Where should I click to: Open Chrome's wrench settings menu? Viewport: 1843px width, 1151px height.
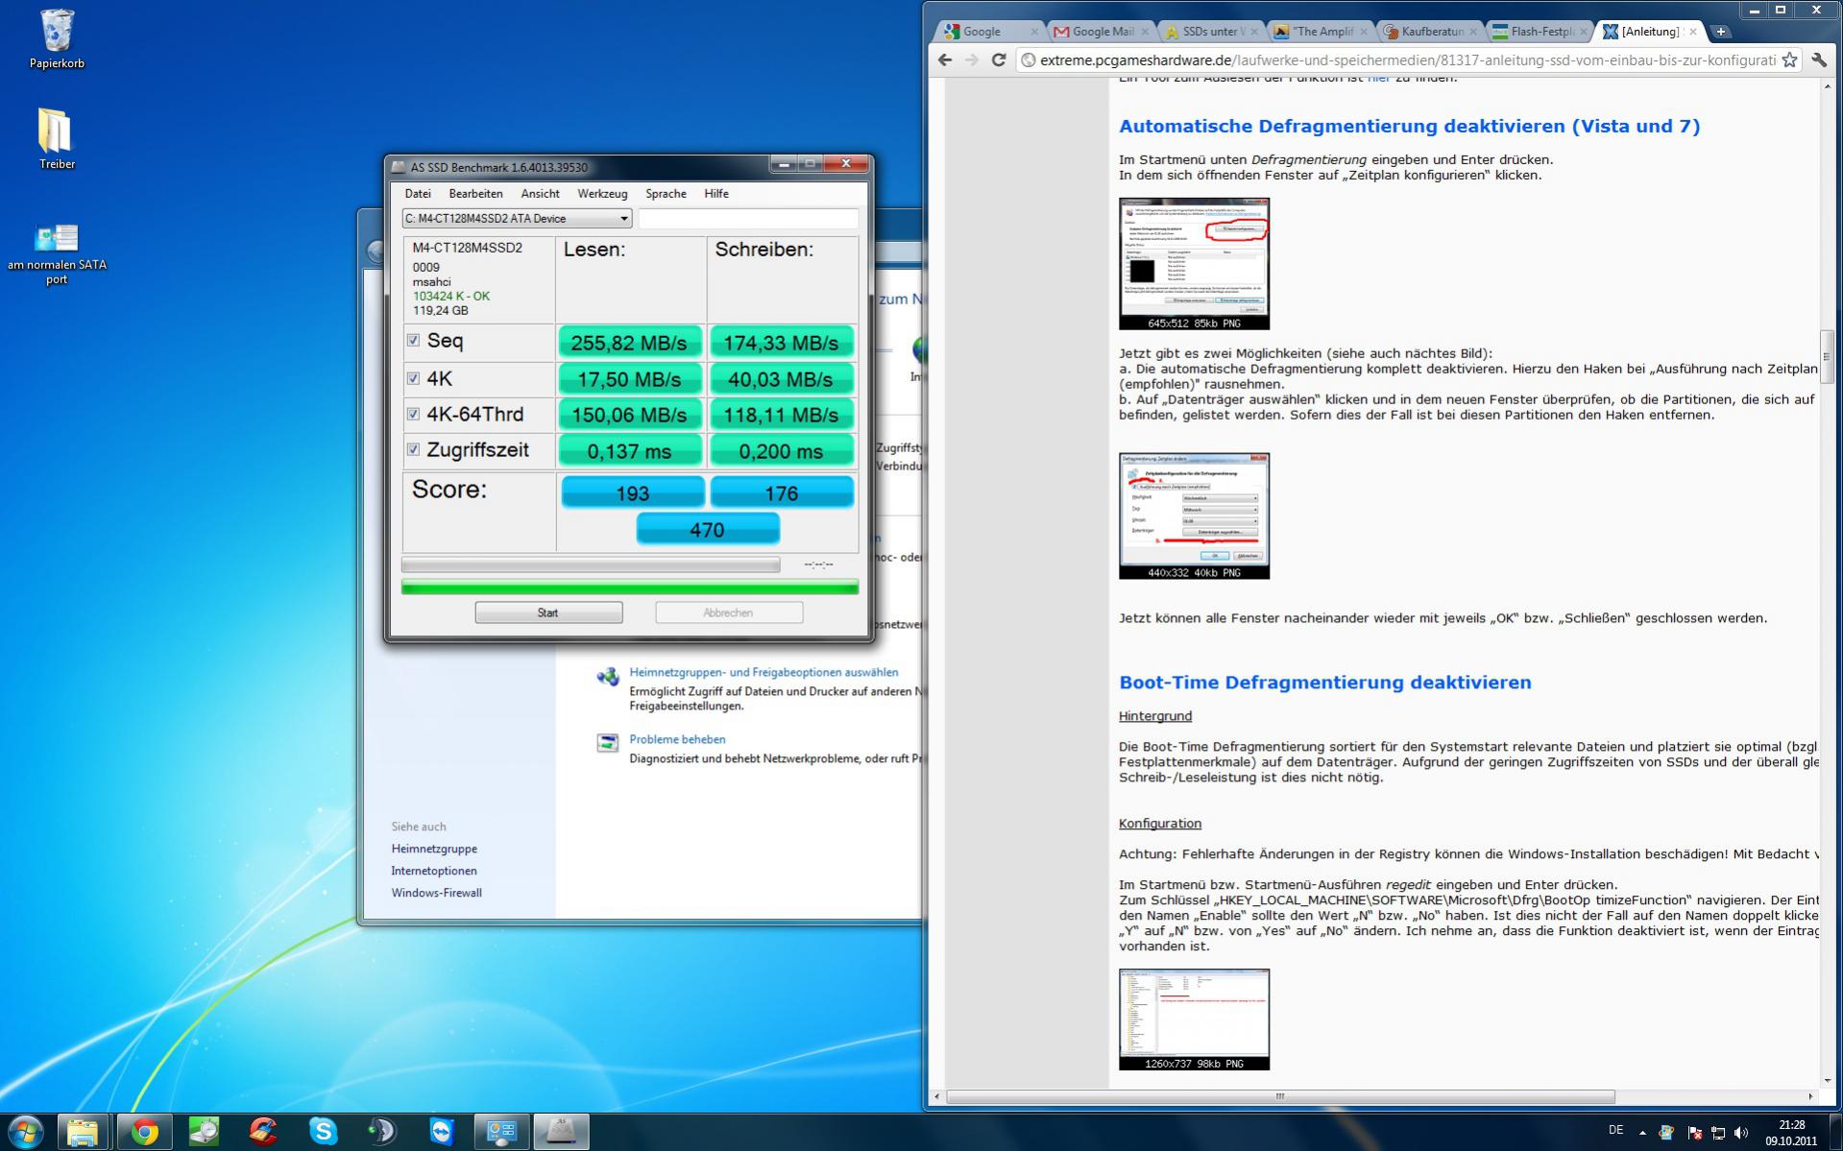pos(1819,60)
